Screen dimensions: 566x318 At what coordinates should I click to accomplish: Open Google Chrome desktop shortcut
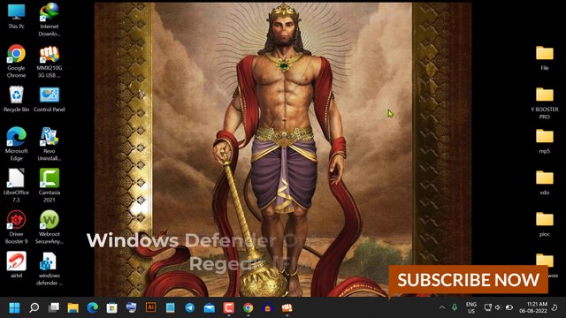pos(16,61)
